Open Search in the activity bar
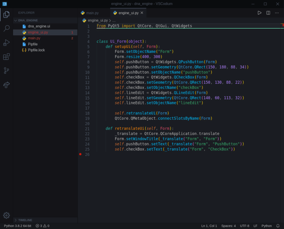Screen dimensions: 284x229 coord(6,28)
